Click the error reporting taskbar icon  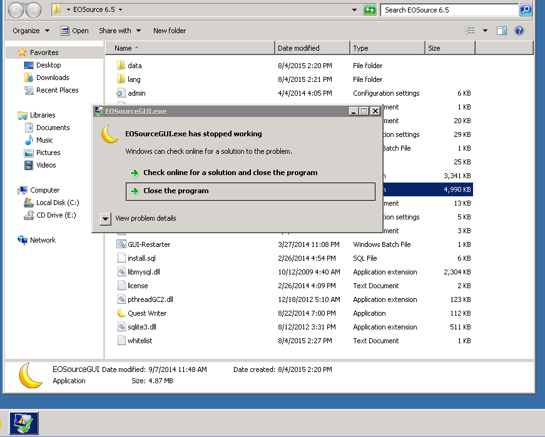pos(24,423)
